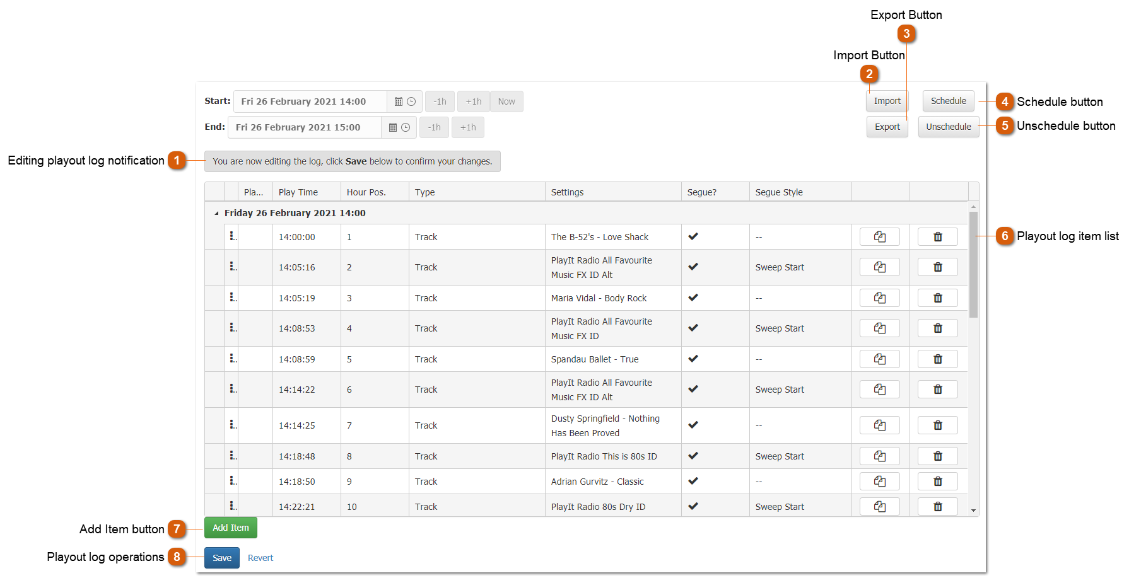The image size is (1129, 578).
Task: Click the Add Item button
Action: (230, 528)
